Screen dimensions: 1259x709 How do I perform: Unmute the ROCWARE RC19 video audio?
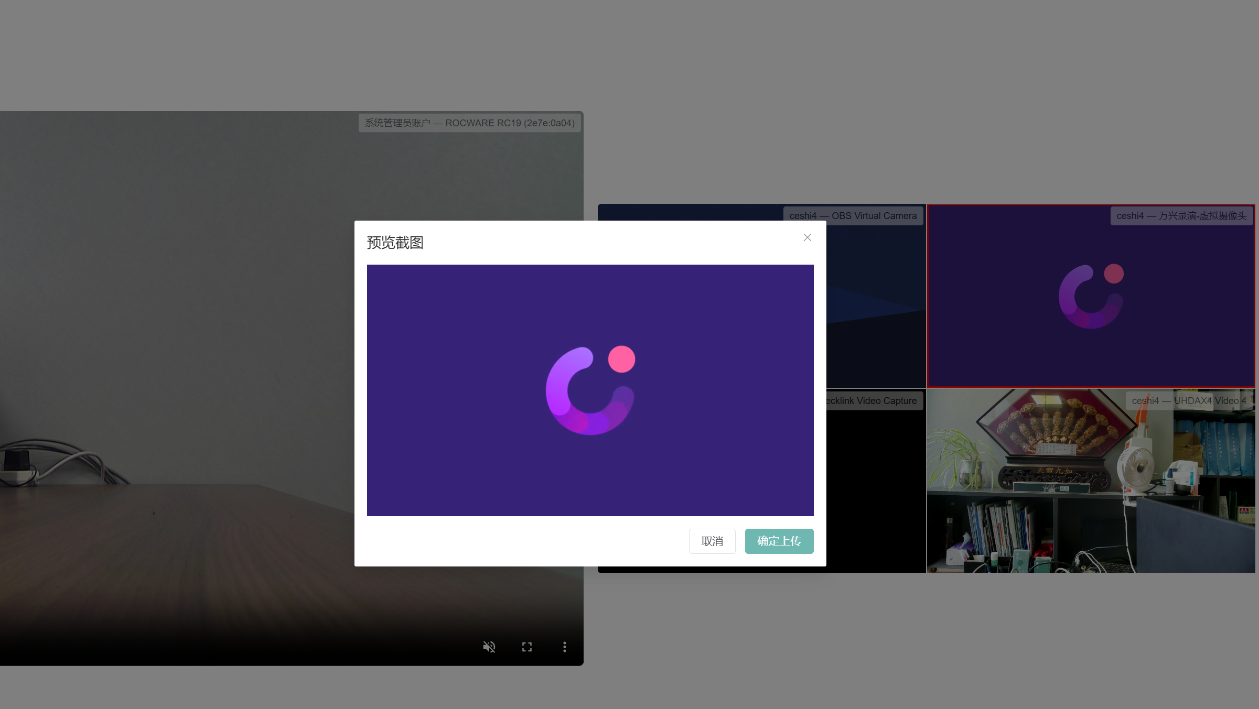coord(489,647)
